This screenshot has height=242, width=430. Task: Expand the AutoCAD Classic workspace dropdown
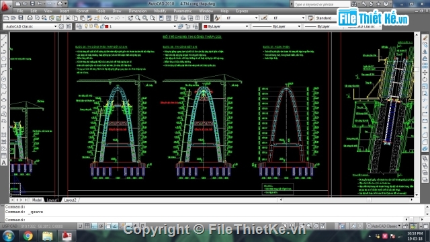click(55, 26)
